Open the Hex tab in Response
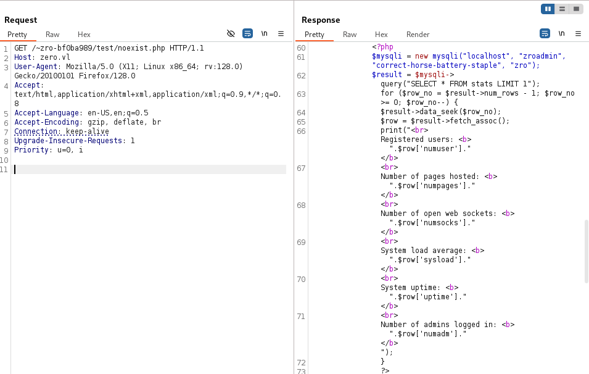Image resolution: width=589 pixels, height=374 pixels. coord(381,35)
